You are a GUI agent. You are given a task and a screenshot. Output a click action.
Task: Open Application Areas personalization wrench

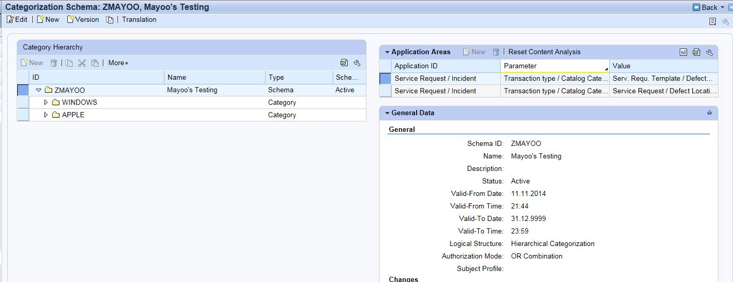tap(709, 52)
